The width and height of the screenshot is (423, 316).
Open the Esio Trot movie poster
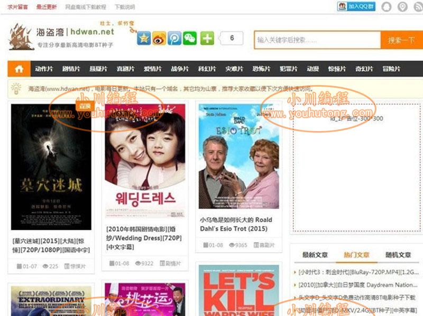(239, 156)
